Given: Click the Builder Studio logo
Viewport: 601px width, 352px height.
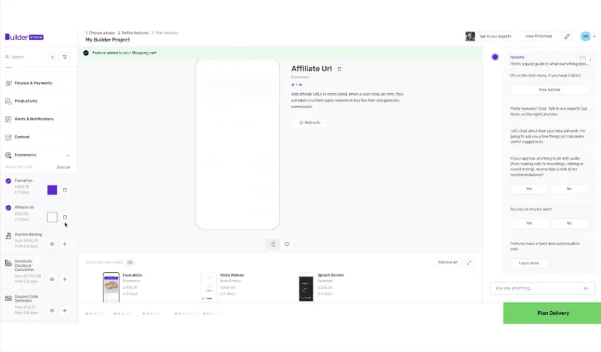Looking at the screenshot, I should coord(24,36).
